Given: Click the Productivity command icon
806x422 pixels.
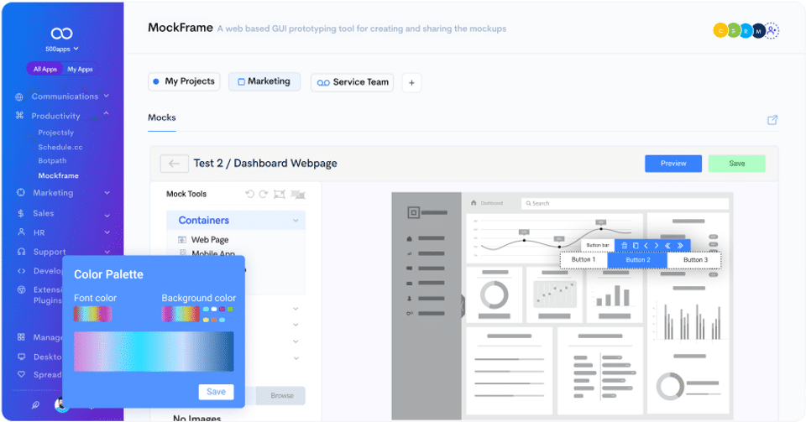Looking at the screenshot, I should (x=19, y=116).
